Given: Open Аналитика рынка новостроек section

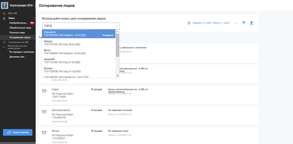Looking at the screenshot, I should (17, 47).
